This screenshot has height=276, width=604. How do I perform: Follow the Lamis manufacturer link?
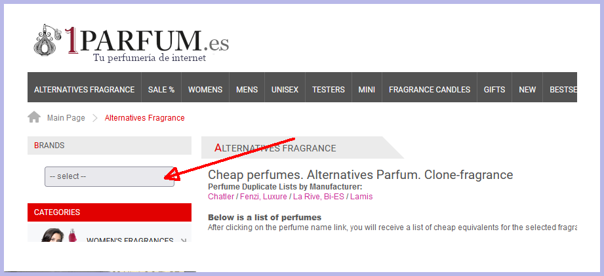click(361, 197)
